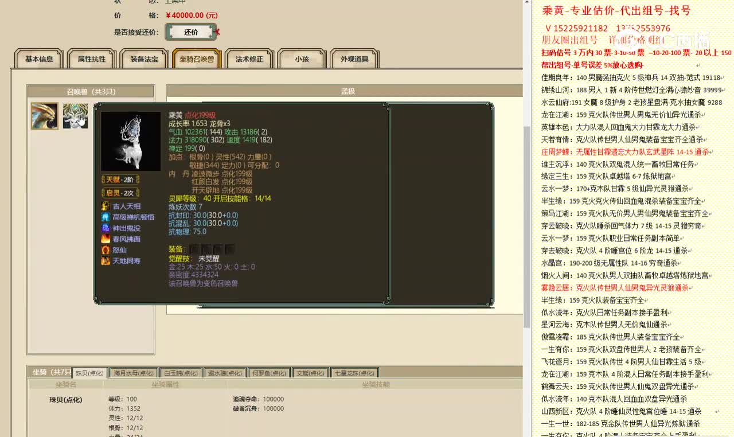Click the last empty 装备 slot
This screenshot has width=734, height=437.
point(230,249)
